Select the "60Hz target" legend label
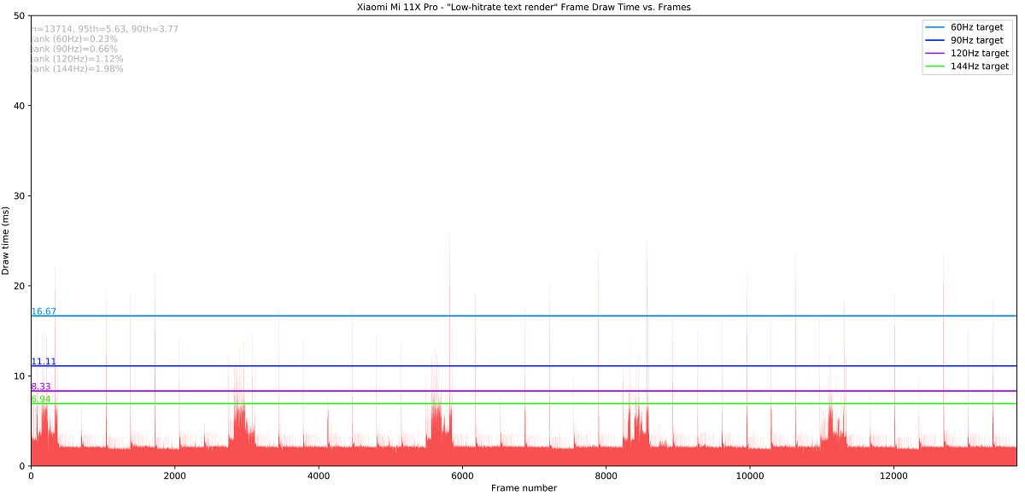Screen dimensions: 1025x501 976,27
